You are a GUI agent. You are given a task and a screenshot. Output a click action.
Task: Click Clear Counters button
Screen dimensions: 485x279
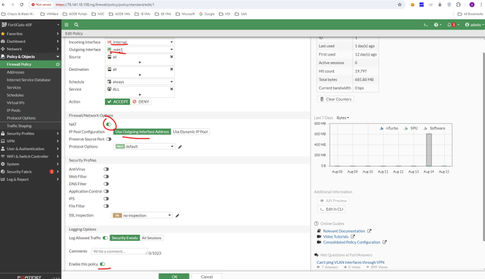pos(336,99)
